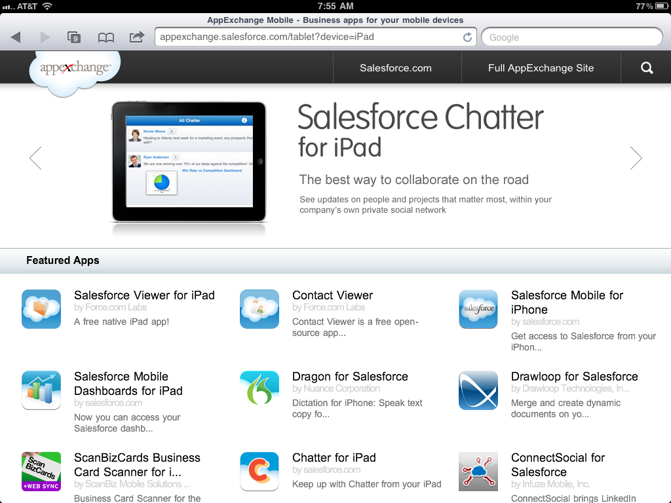The image size is (671, 503).
Task: Go to Full AppExchange Site
Action: point(541,67)
